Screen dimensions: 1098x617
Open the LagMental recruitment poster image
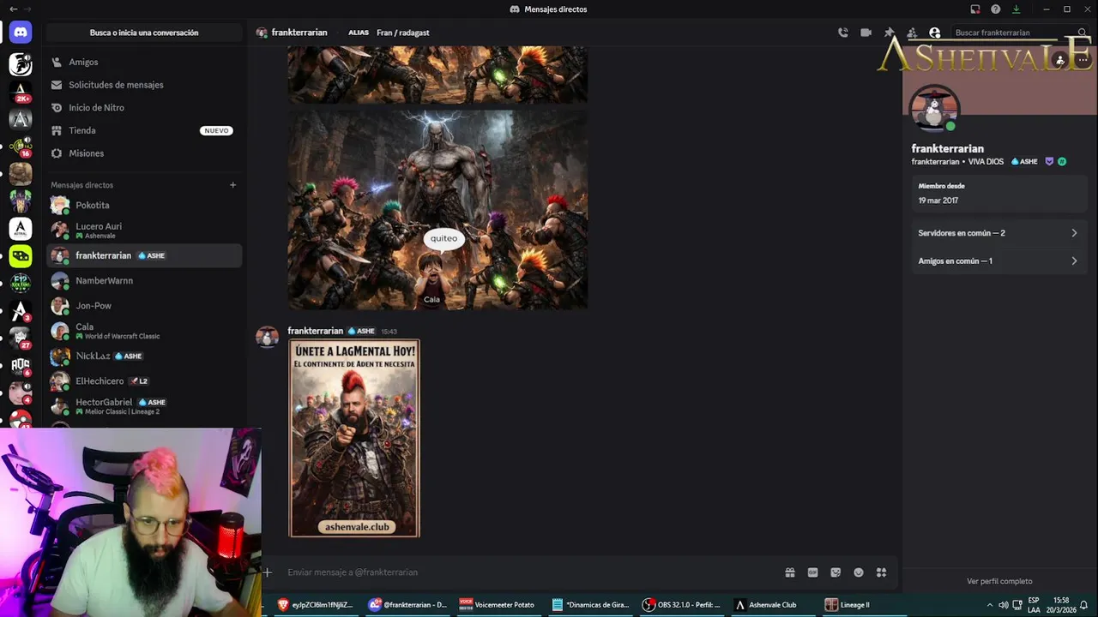click(x=354, y=439)
